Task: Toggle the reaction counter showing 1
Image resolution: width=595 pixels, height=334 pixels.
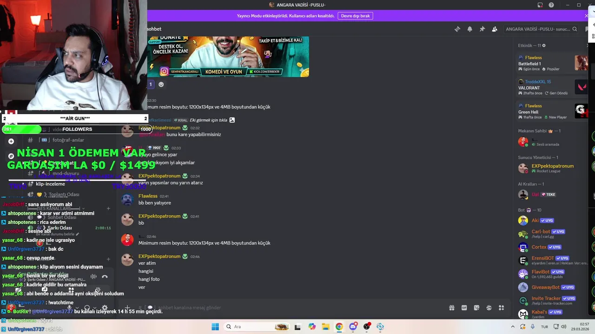Action: (151, 84)
